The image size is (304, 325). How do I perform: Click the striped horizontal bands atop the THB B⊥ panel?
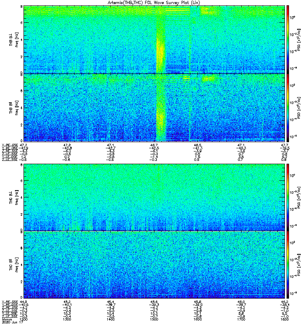(x=178, y=11)
